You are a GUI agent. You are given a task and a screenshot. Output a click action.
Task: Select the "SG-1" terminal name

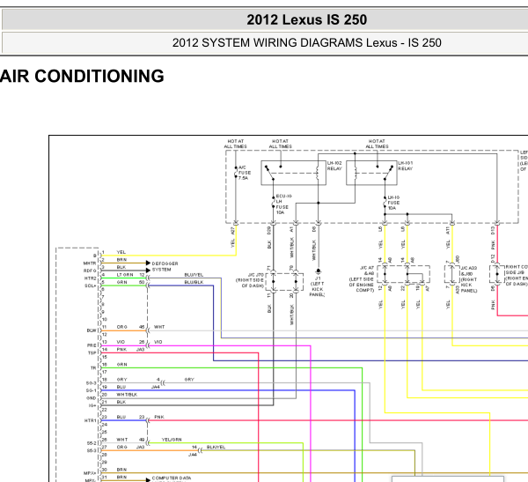[x=91, y=390]
